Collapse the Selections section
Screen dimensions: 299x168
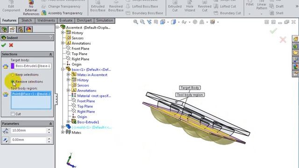(x=50, y=54)
